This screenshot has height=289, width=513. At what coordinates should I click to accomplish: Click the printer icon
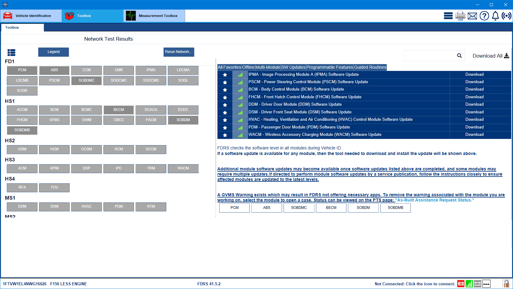(x=460, y=16)
